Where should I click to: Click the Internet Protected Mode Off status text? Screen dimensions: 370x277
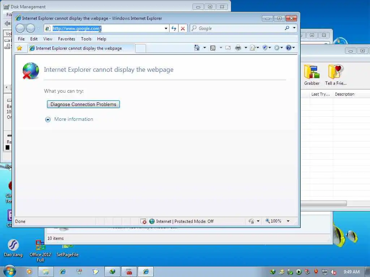pyautogui.click(x=185, y=221)
